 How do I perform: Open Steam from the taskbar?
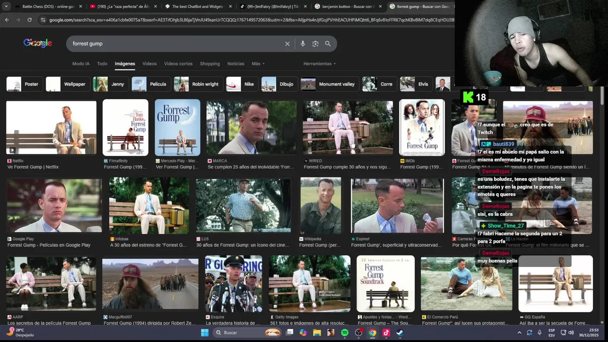[x=400, y=332]
